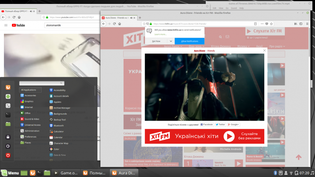Launch Calculator from the applications list
The width and height of the screenshot is (315, 177).
[x=56, y=131]
